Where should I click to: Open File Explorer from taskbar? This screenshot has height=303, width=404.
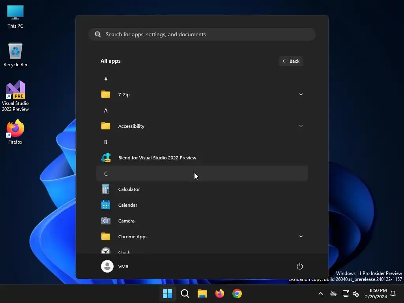[x=202, y=294]
